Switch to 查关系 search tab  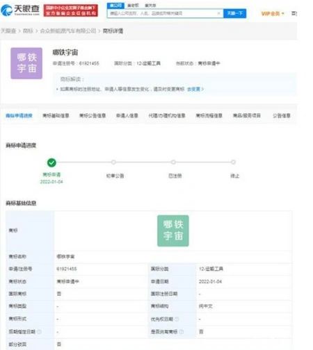pyautogui.click(x=150, y=6)
